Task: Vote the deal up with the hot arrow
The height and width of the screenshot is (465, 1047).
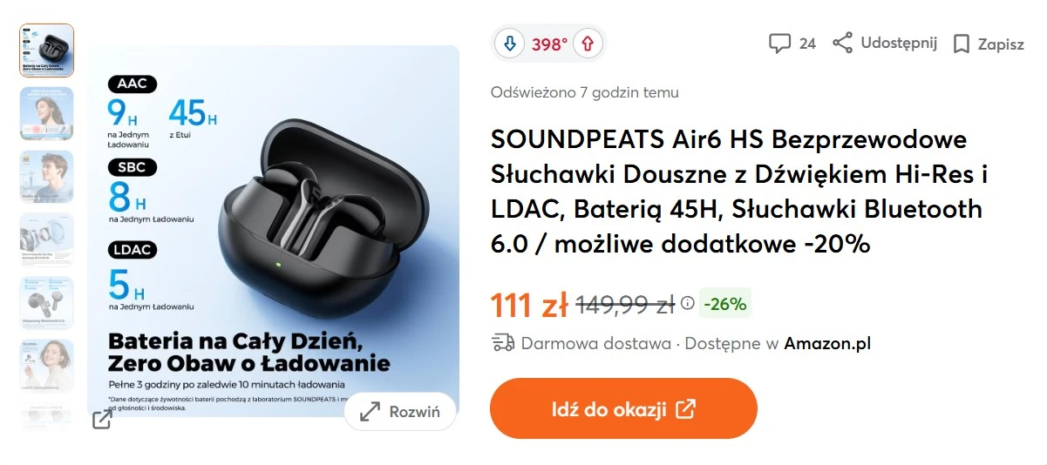Action: pos(588,44)
